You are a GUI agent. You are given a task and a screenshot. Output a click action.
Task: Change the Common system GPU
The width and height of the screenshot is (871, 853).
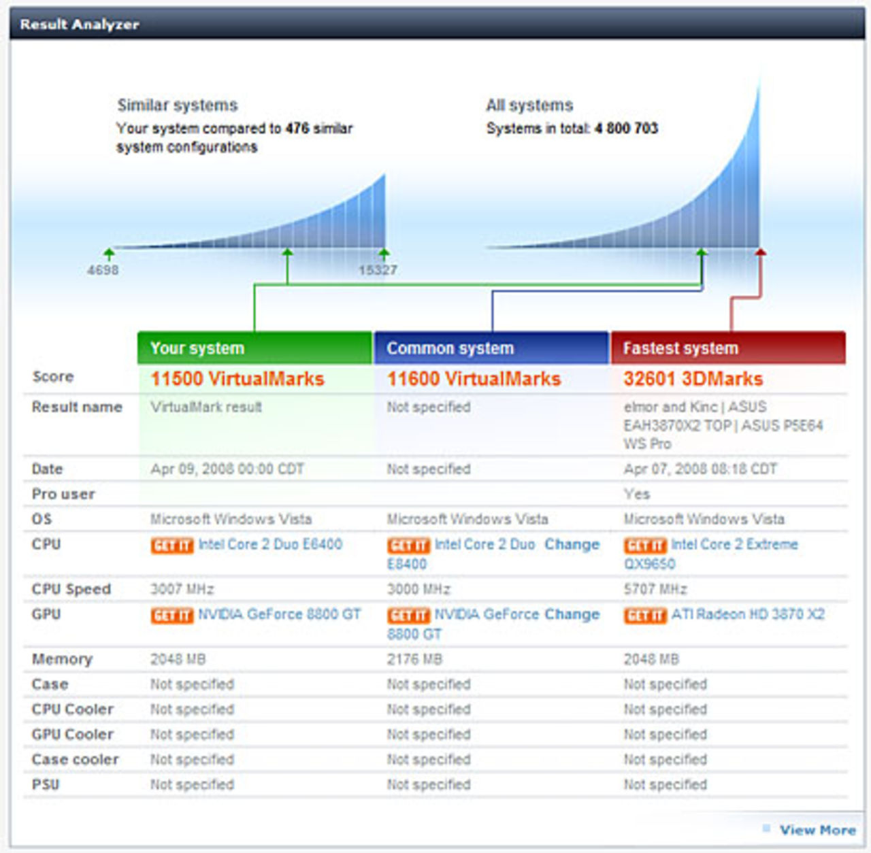(572, 615)
